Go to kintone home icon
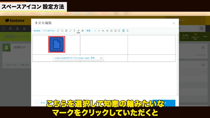 10,29
